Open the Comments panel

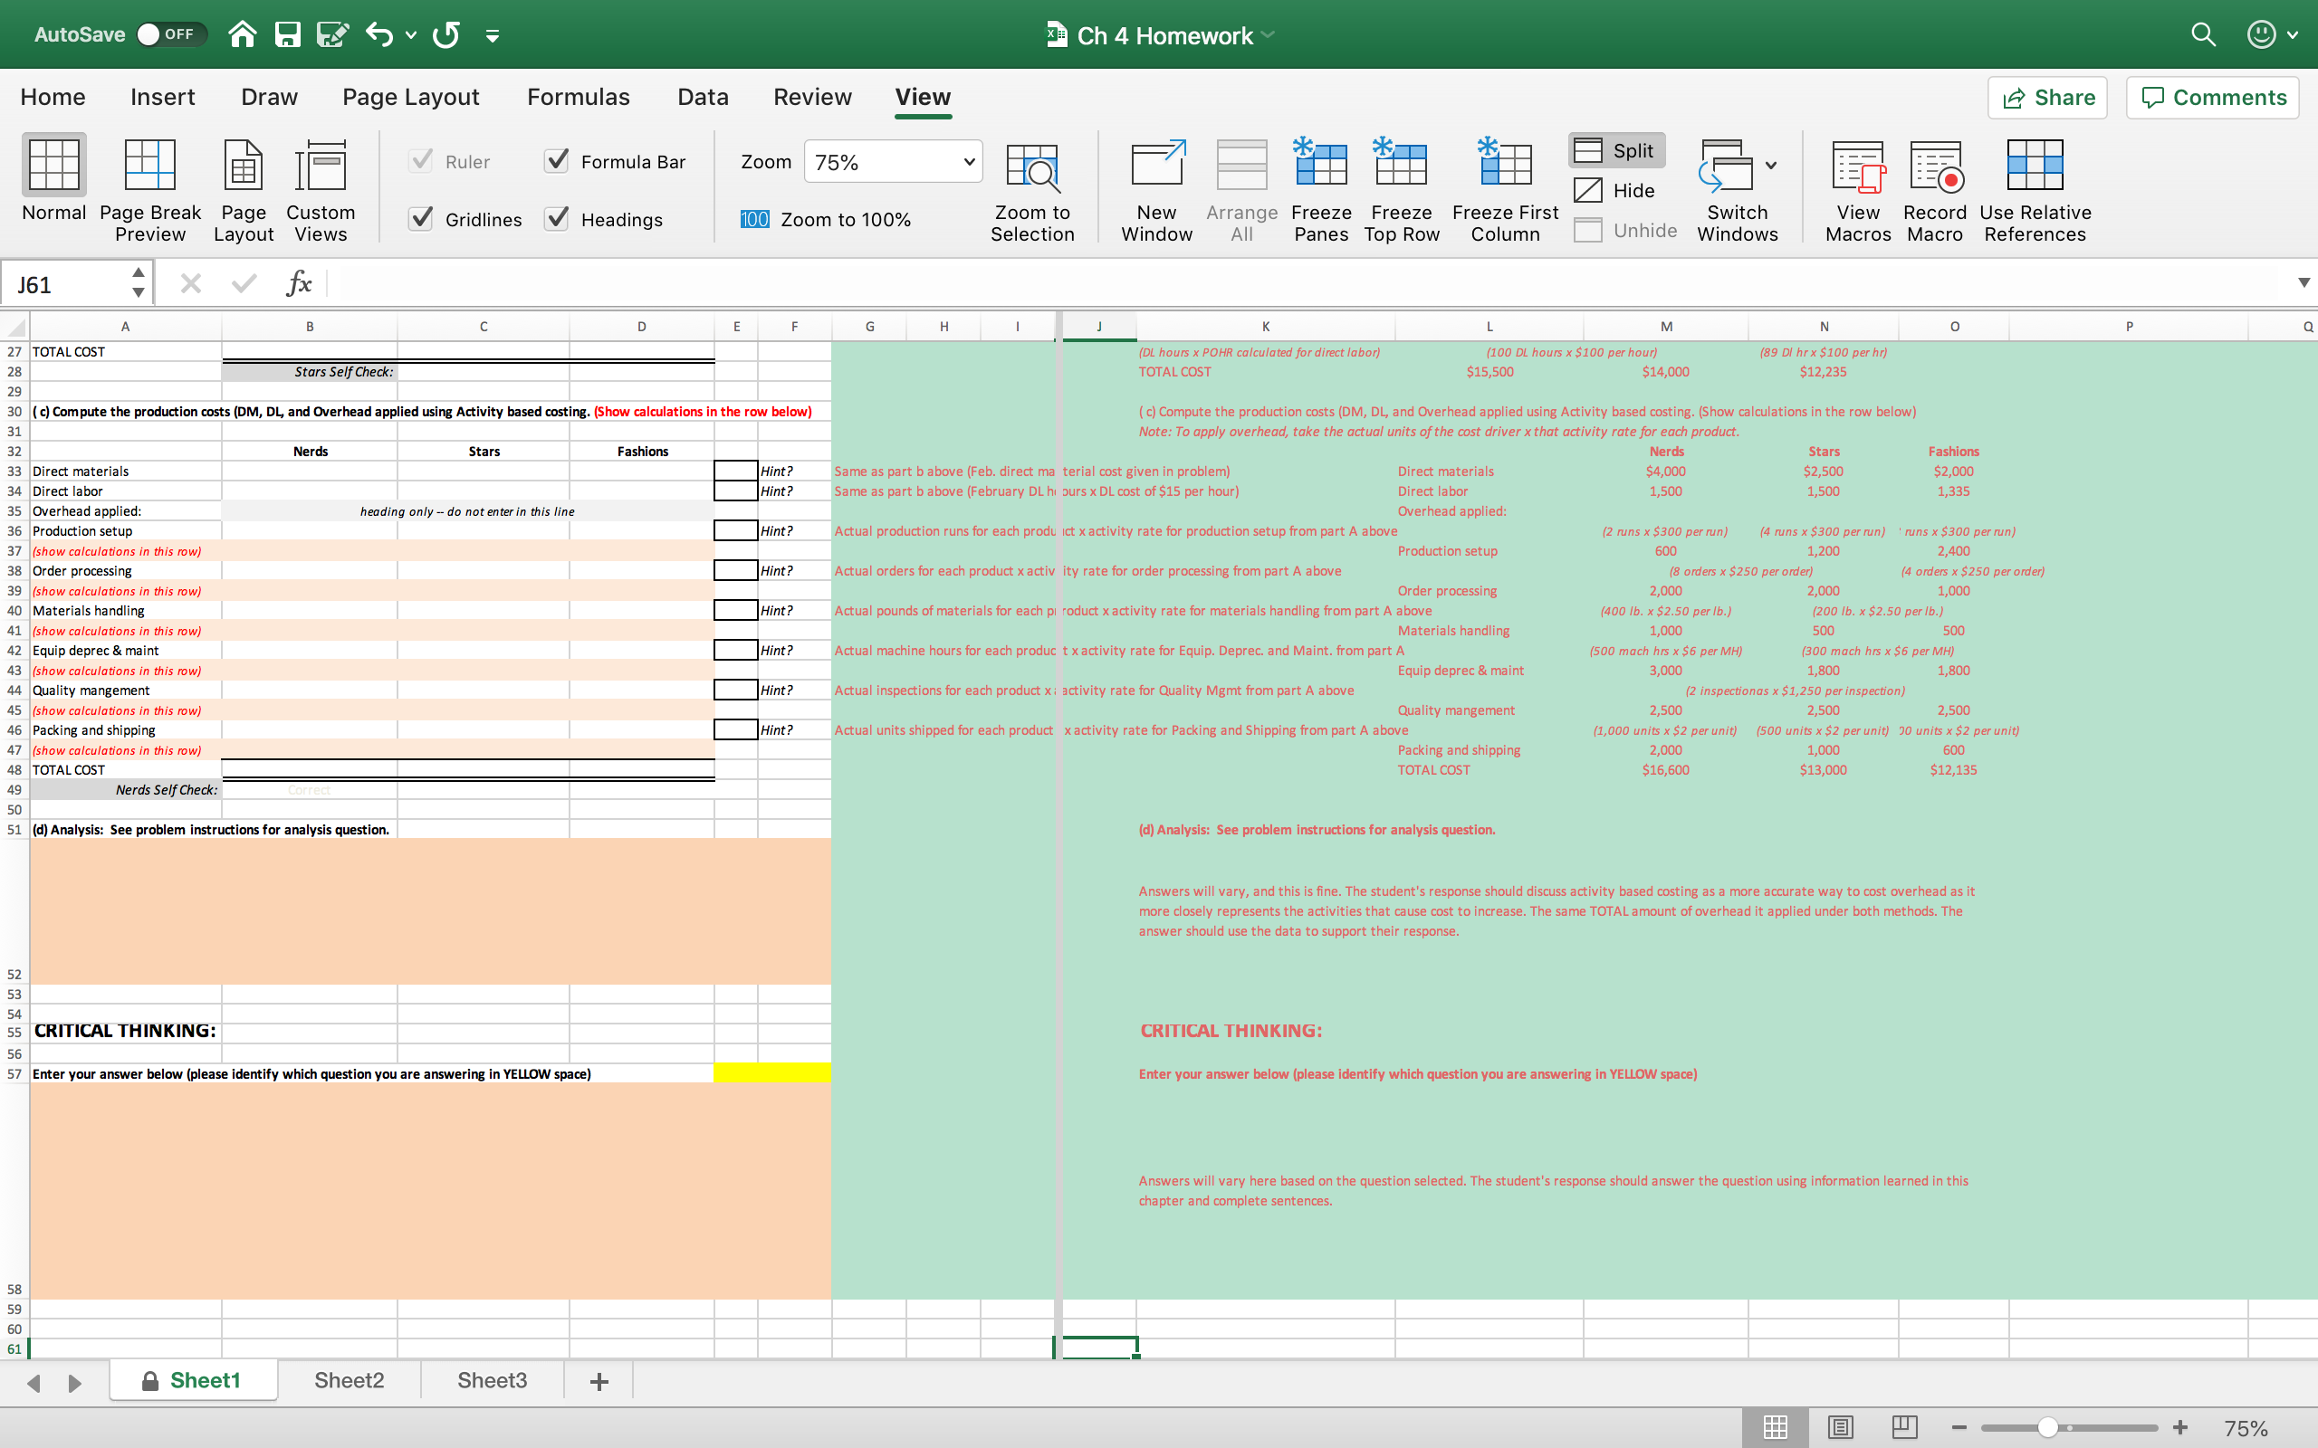pos(2211,97)
